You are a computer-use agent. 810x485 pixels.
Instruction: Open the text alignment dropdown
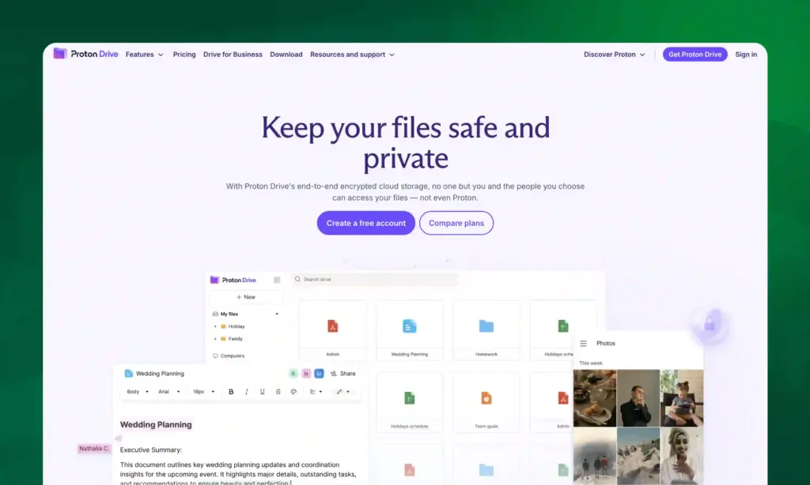(x=316, y=392)
